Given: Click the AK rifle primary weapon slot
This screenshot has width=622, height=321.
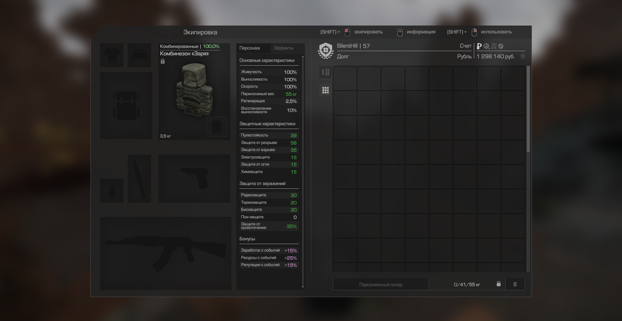Looking at the screenshot, I should coord(166,253).
